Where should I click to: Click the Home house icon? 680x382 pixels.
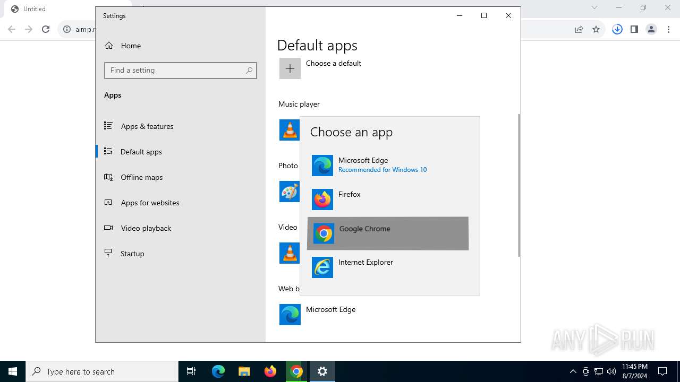tap(109, 46)
